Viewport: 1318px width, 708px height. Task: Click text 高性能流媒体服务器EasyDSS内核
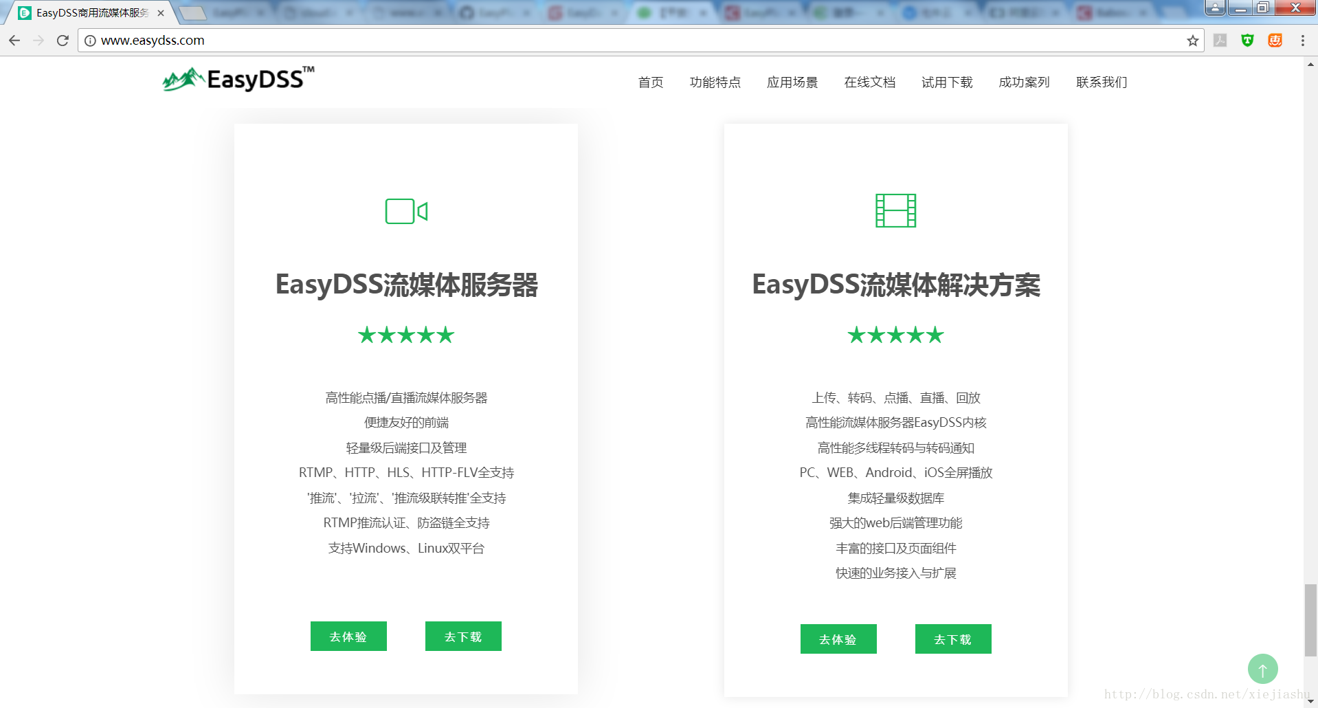click(895, 422)
